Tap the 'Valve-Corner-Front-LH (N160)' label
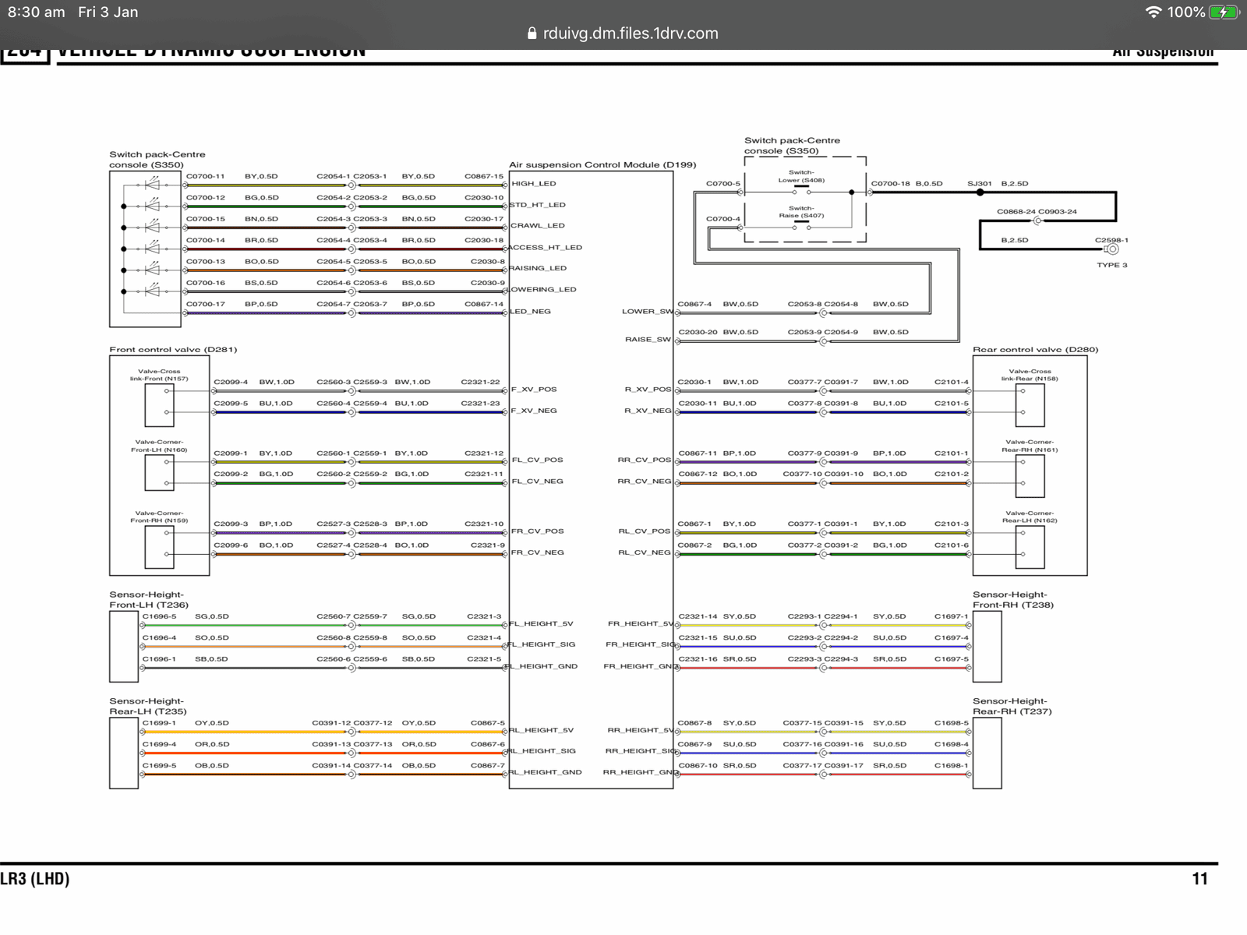1247x935 pixels. coord(159,446)
